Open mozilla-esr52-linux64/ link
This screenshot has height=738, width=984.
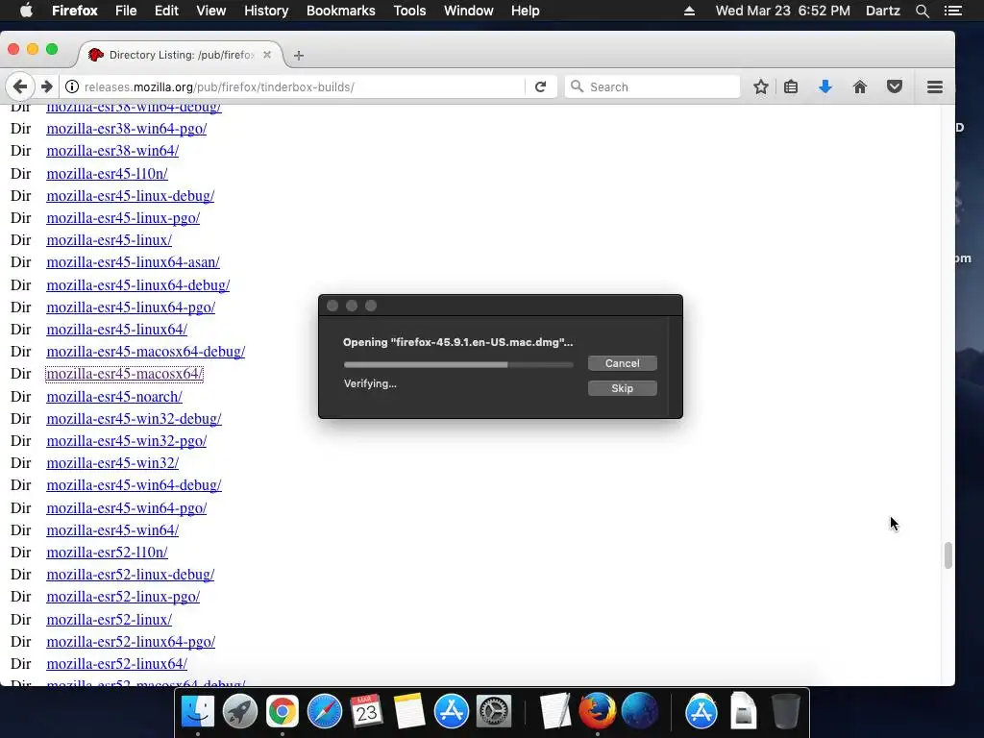click(116, 664)
